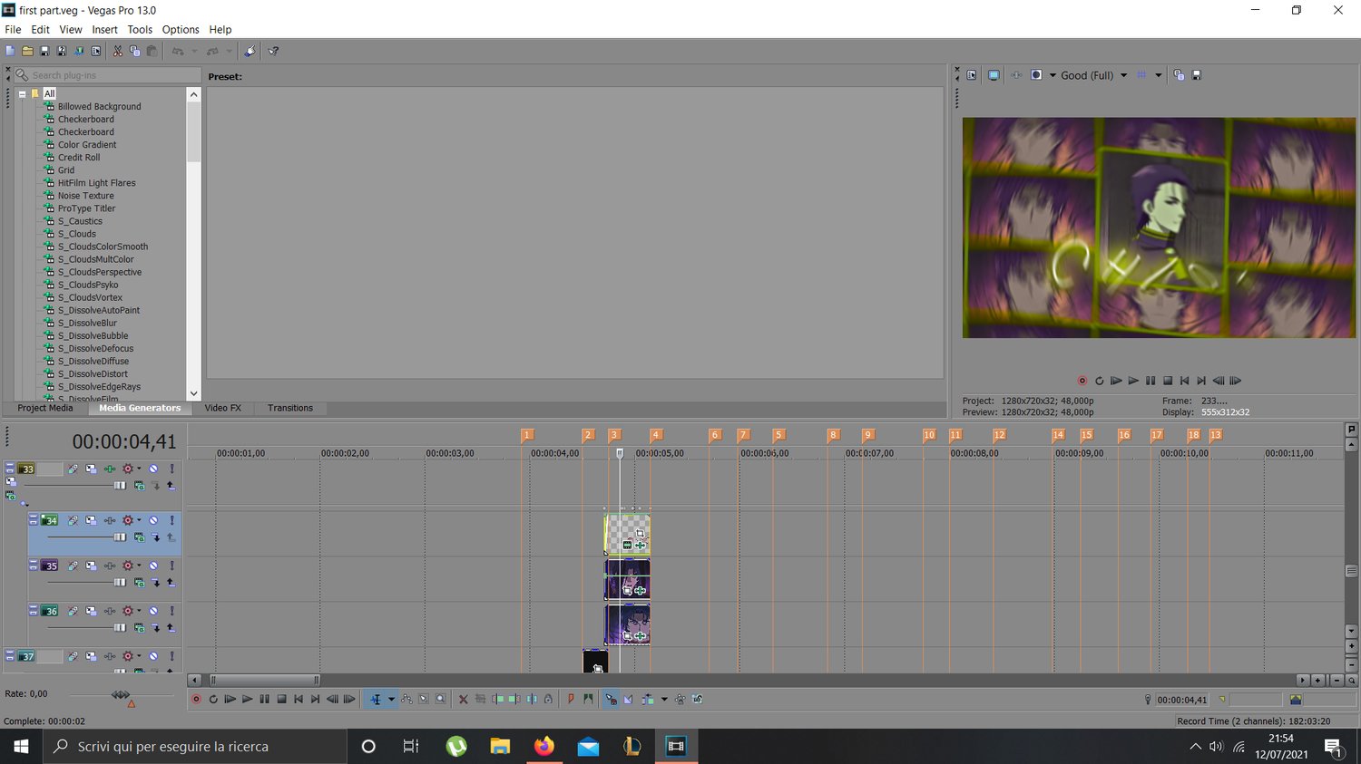This screenshot has height=764, width=1361.
Task: Copy the selection using the toolbar icon
Action: (134, 52)
